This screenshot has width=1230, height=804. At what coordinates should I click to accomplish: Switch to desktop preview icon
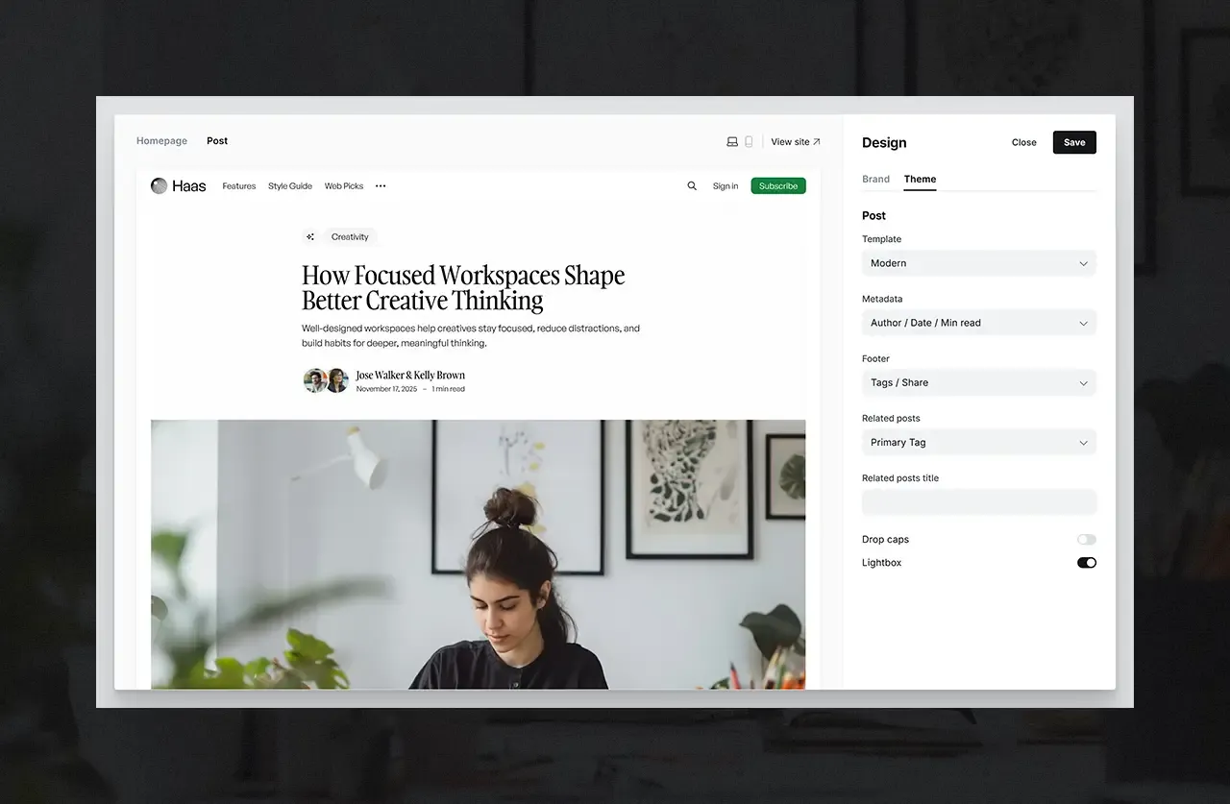pos(732,141)
